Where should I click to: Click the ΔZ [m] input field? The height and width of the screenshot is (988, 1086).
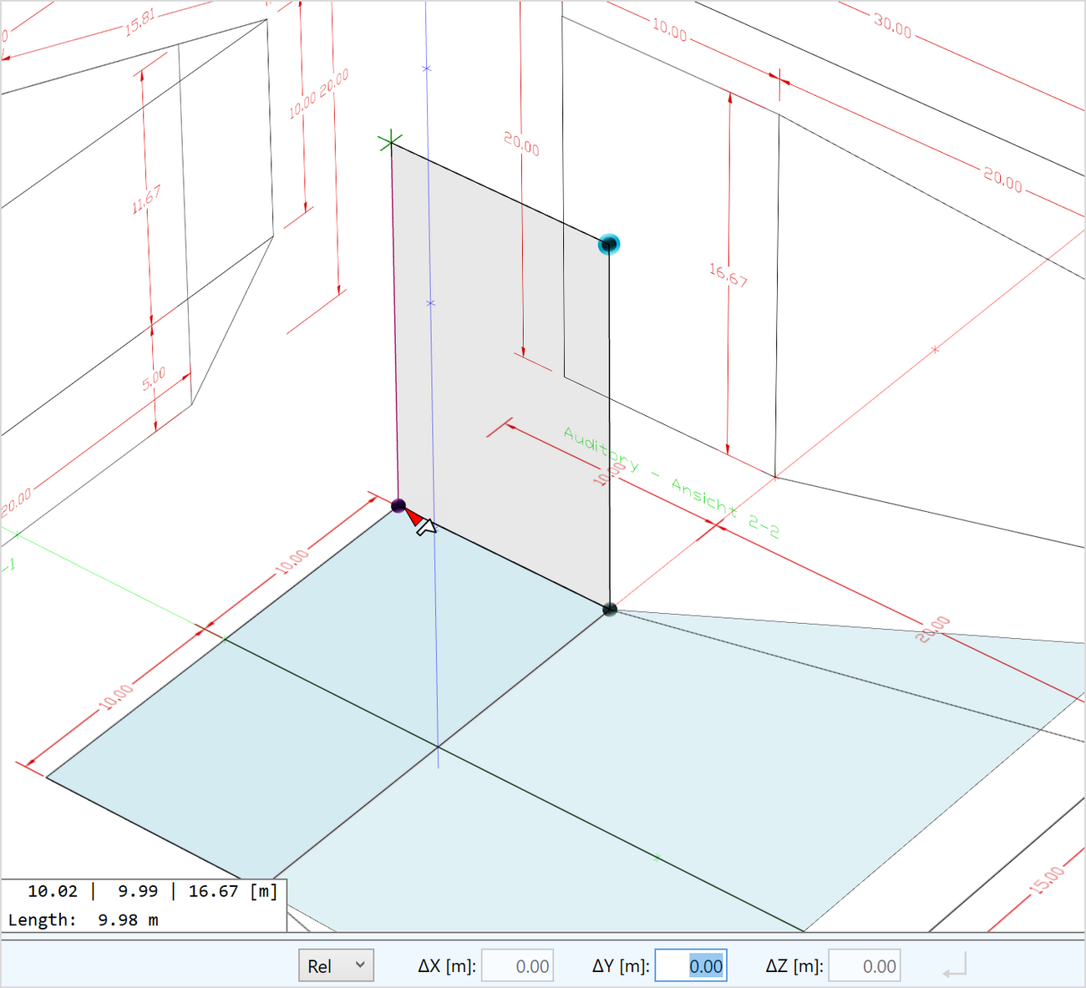point(864,966)
